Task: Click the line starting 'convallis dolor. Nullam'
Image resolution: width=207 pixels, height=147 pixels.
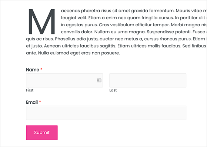Action: (134, 32)
